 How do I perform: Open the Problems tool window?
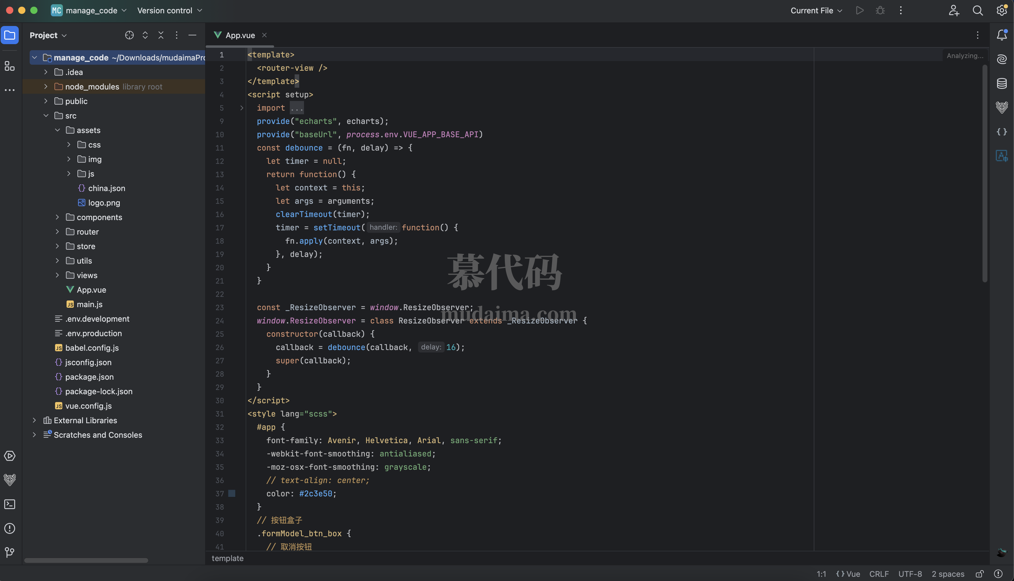(x=9, y=528)
